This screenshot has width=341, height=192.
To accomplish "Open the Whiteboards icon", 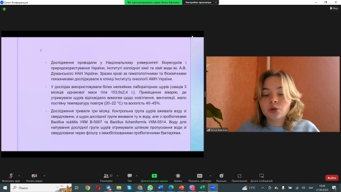I will coord(262,178).
